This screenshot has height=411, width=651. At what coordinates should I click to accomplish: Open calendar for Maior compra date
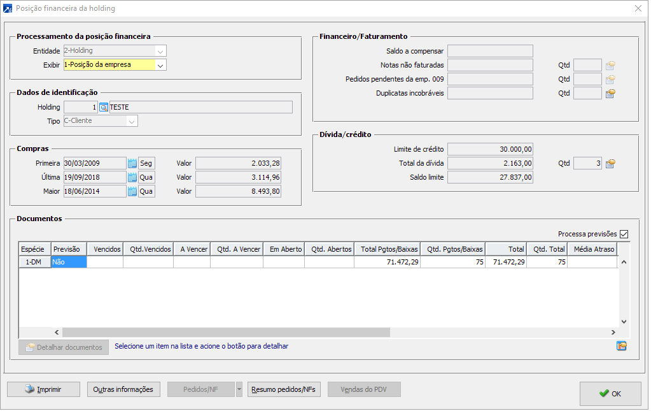132,191
